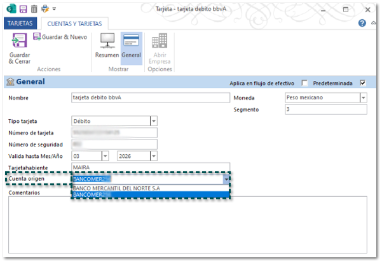
Task: Click the delete trash icon in the title bar
Action: (x=34, y=10)
